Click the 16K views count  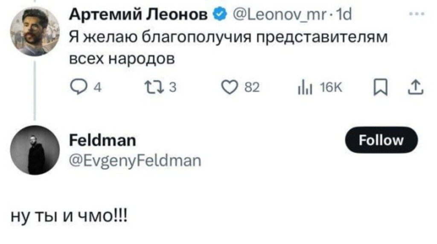[x=329, y=87]
